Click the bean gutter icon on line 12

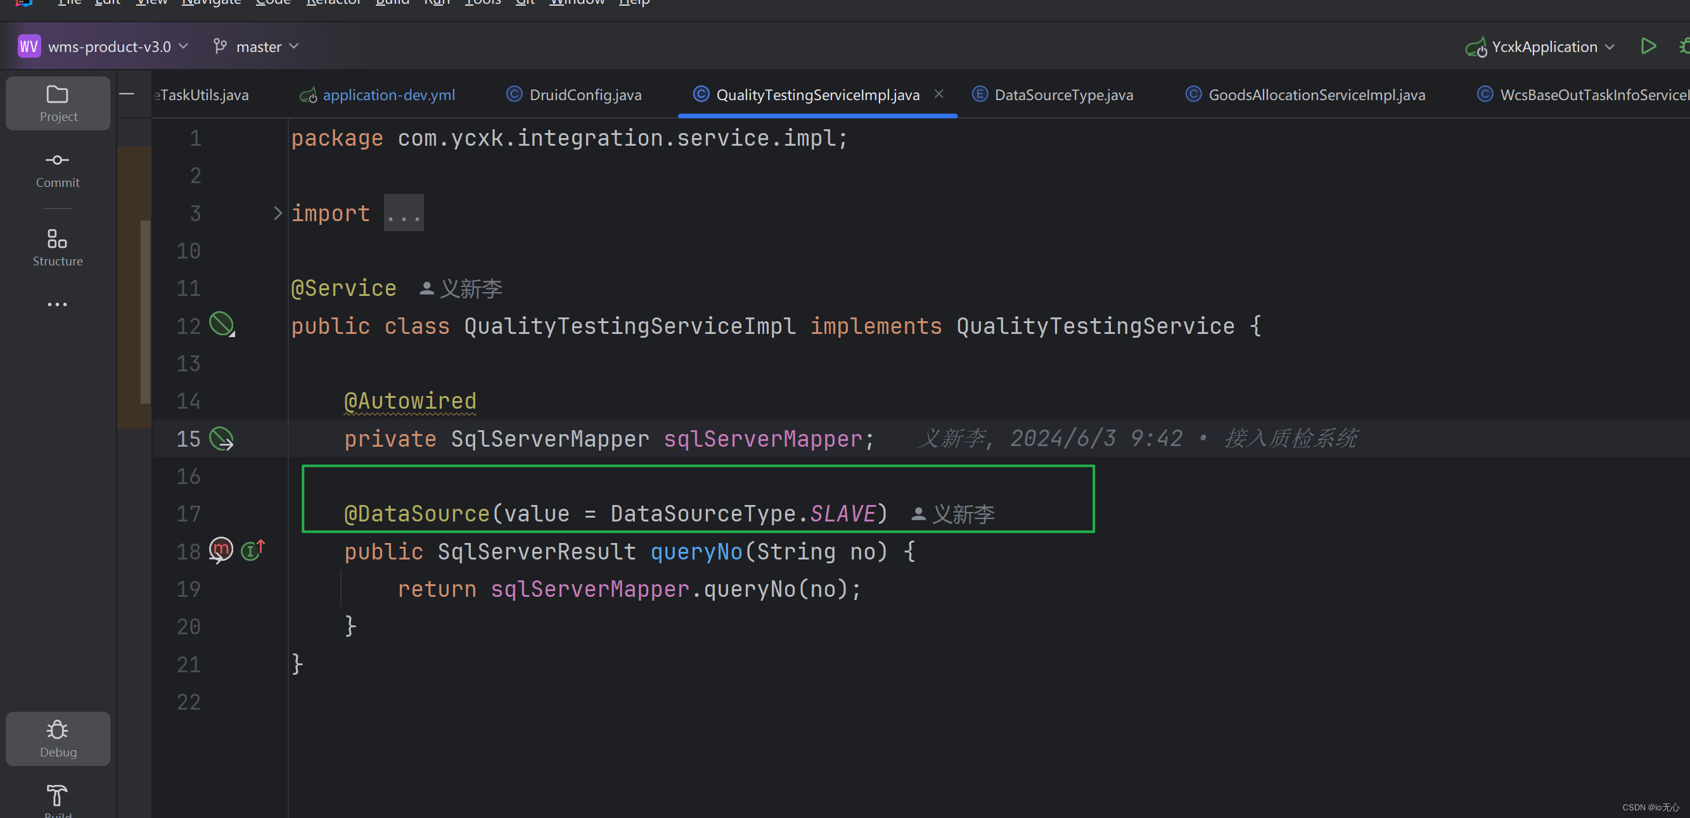coord(221,324)
